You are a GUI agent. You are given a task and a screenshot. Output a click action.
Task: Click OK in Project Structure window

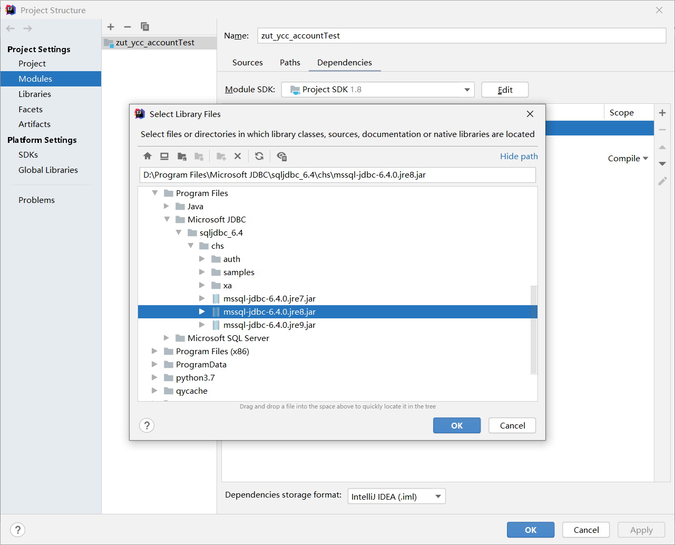point(531,530)
